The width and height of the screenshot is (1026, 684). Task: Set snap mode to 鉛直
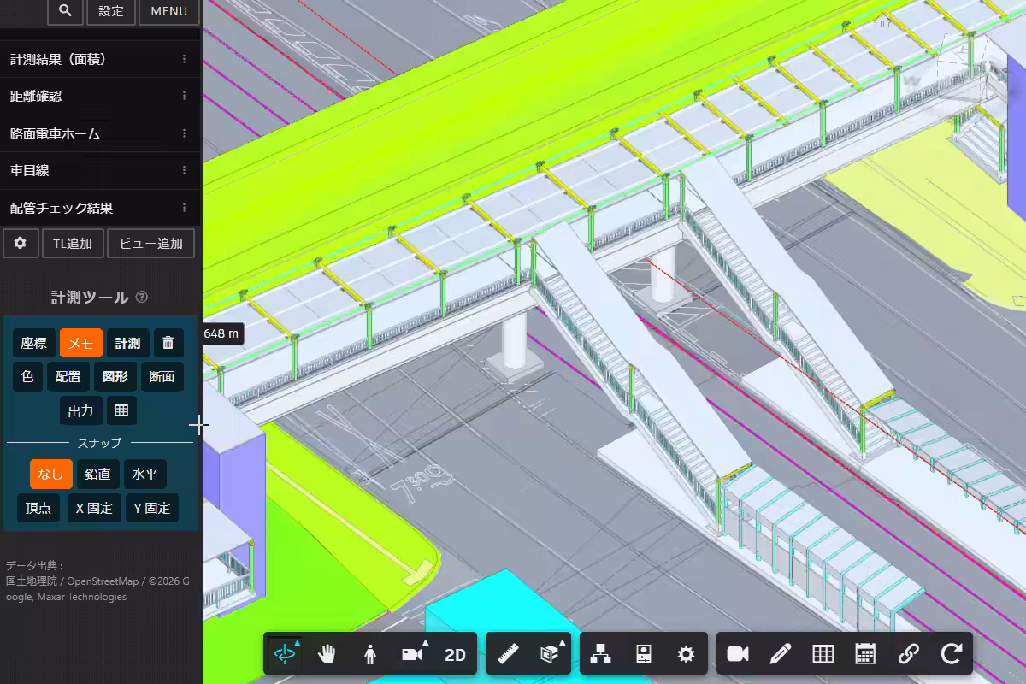point(98,474)
